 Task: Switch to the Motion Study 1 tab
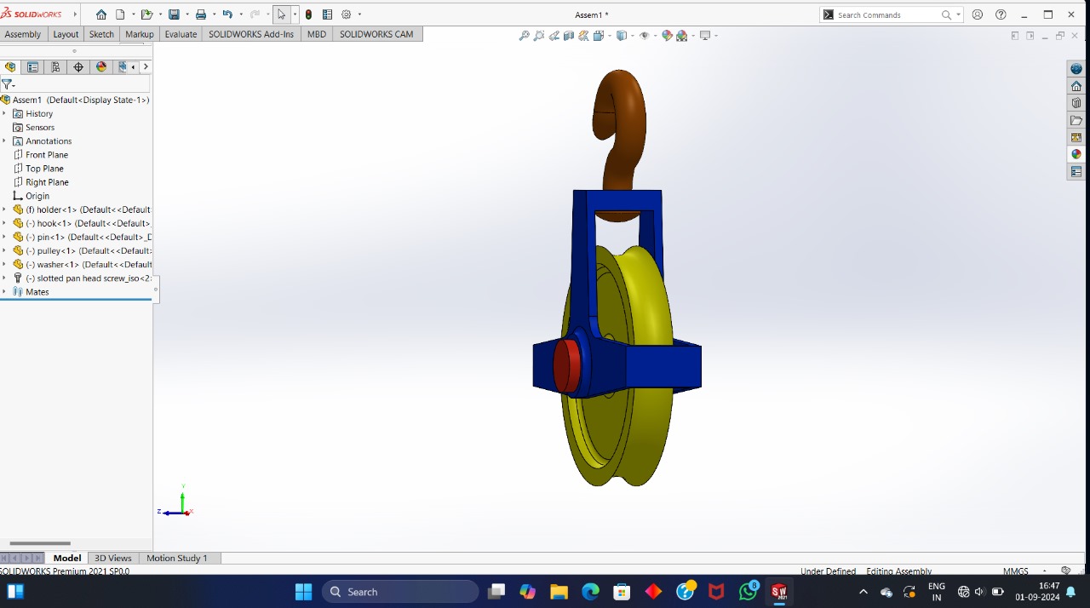point(177,558)
